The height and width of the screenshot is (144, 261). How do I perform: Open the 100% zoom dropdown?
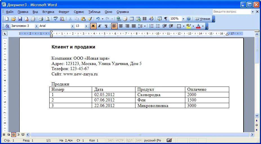click(183, 19)
